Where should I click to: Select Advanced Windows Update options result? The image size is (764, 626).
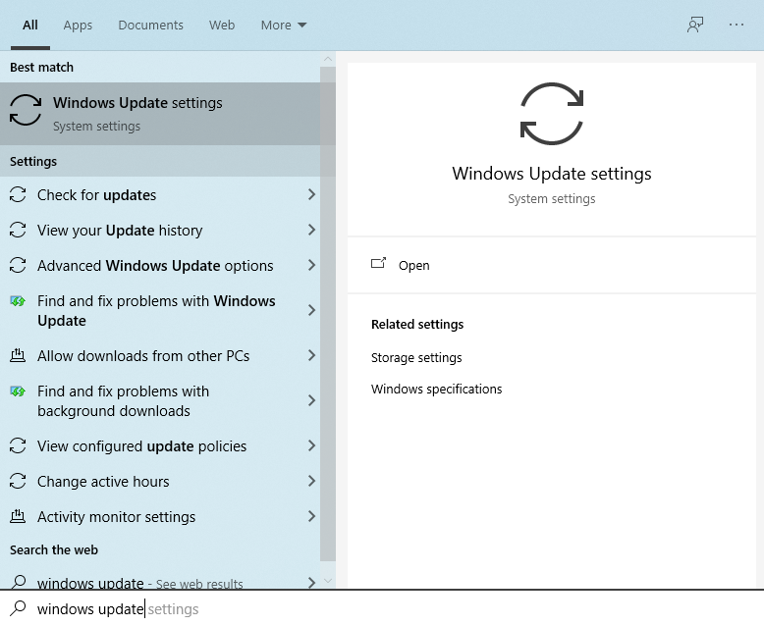[160, 265]
